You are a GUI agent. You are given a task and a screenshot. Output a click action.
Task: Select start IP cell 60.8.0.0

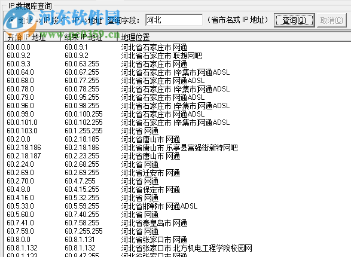19,240
